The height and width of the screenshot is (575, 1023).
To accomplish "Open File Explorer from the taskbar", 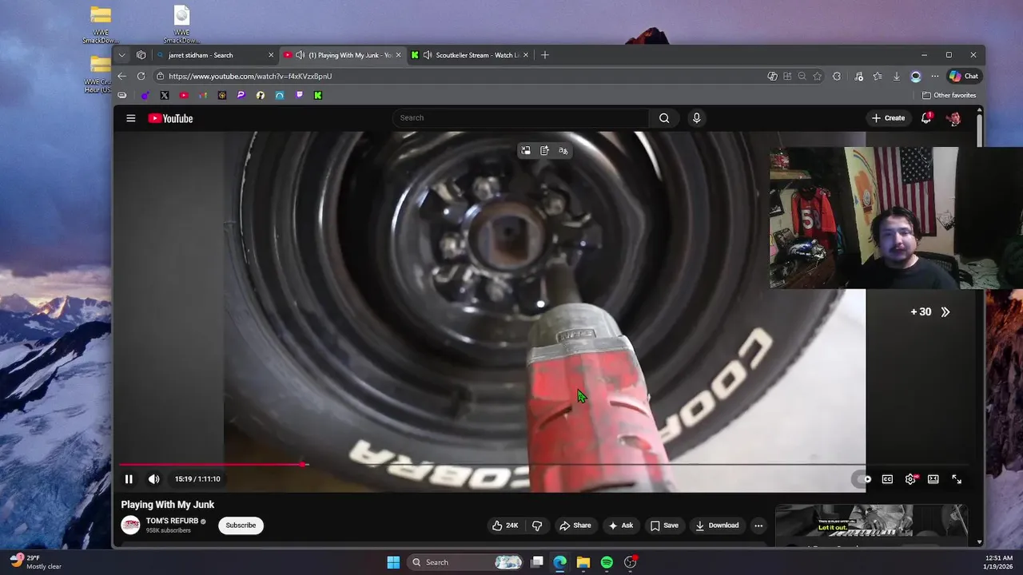I will (583, 562).
